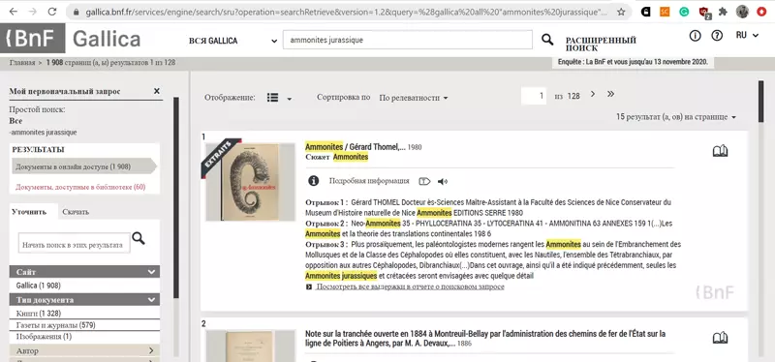
Task: Select Документы, доступные в библиотеке (60)
Action: [80, 187]
